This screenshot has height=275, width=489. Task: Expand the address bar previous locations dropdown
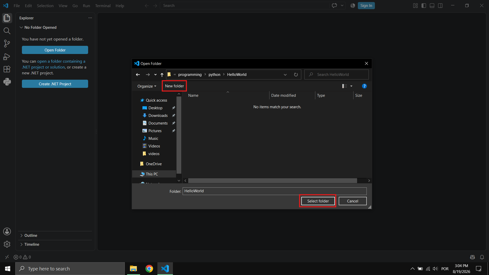click(285, 75)
